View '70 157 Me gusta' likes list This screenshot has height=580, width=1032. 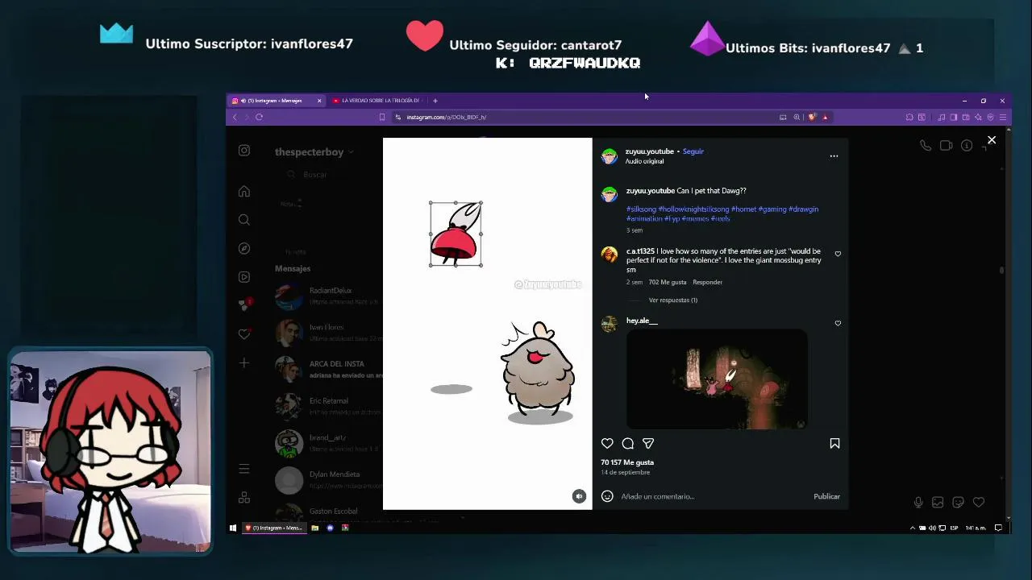pyautogui.click(x=627, y=462)
